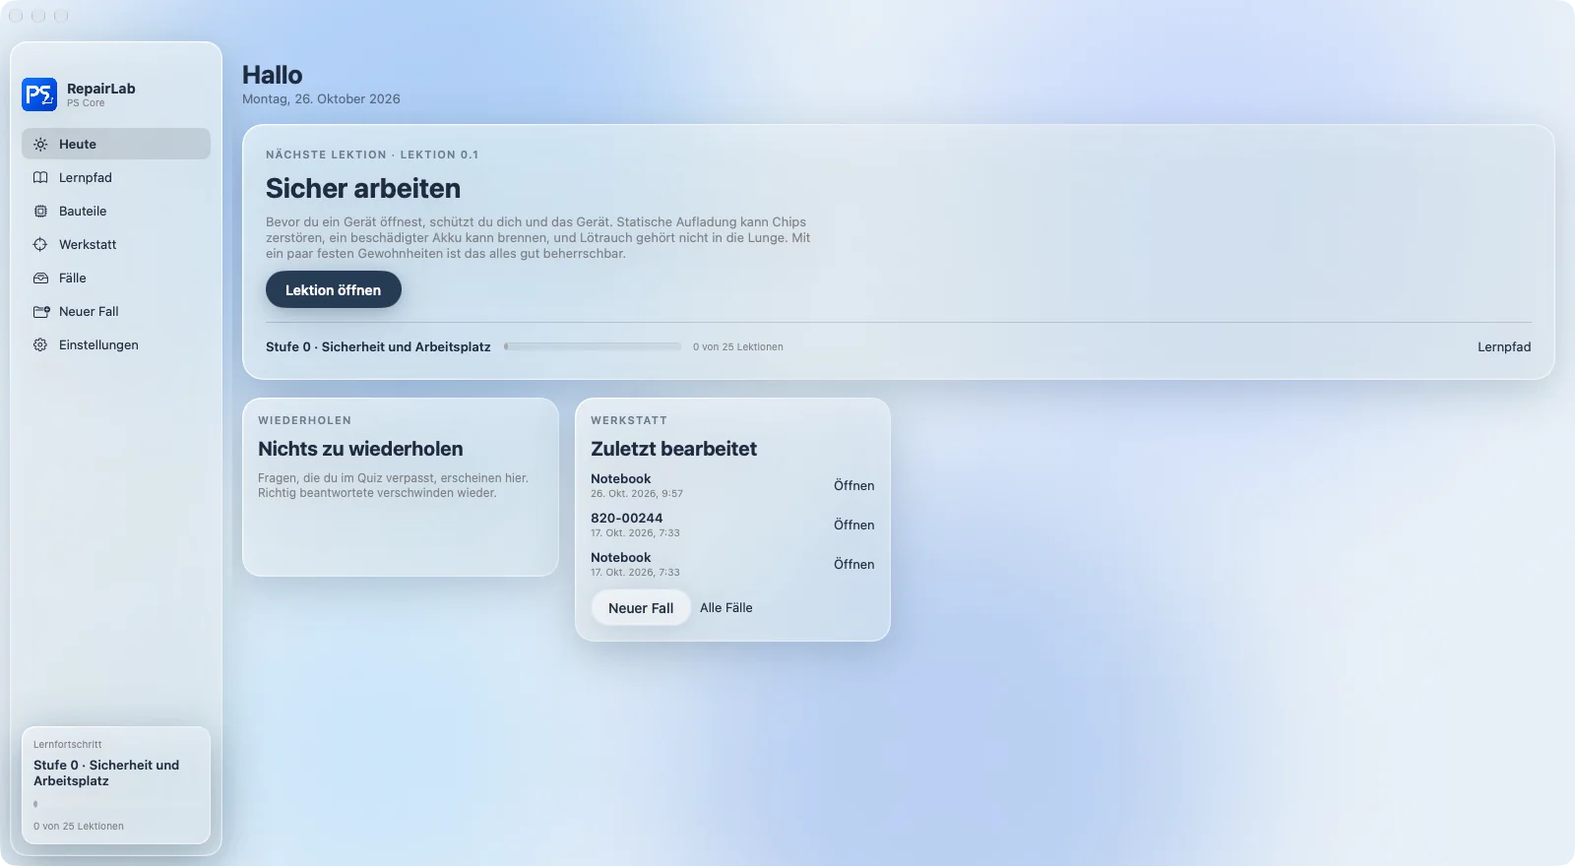Click the folder-plus icon beside Neuer Fall
The width and height of the screenshot is (1575, 866).
(41, 311)
